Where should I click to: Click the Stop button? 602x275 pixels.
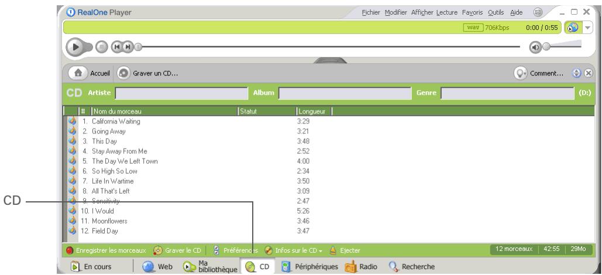101,47
